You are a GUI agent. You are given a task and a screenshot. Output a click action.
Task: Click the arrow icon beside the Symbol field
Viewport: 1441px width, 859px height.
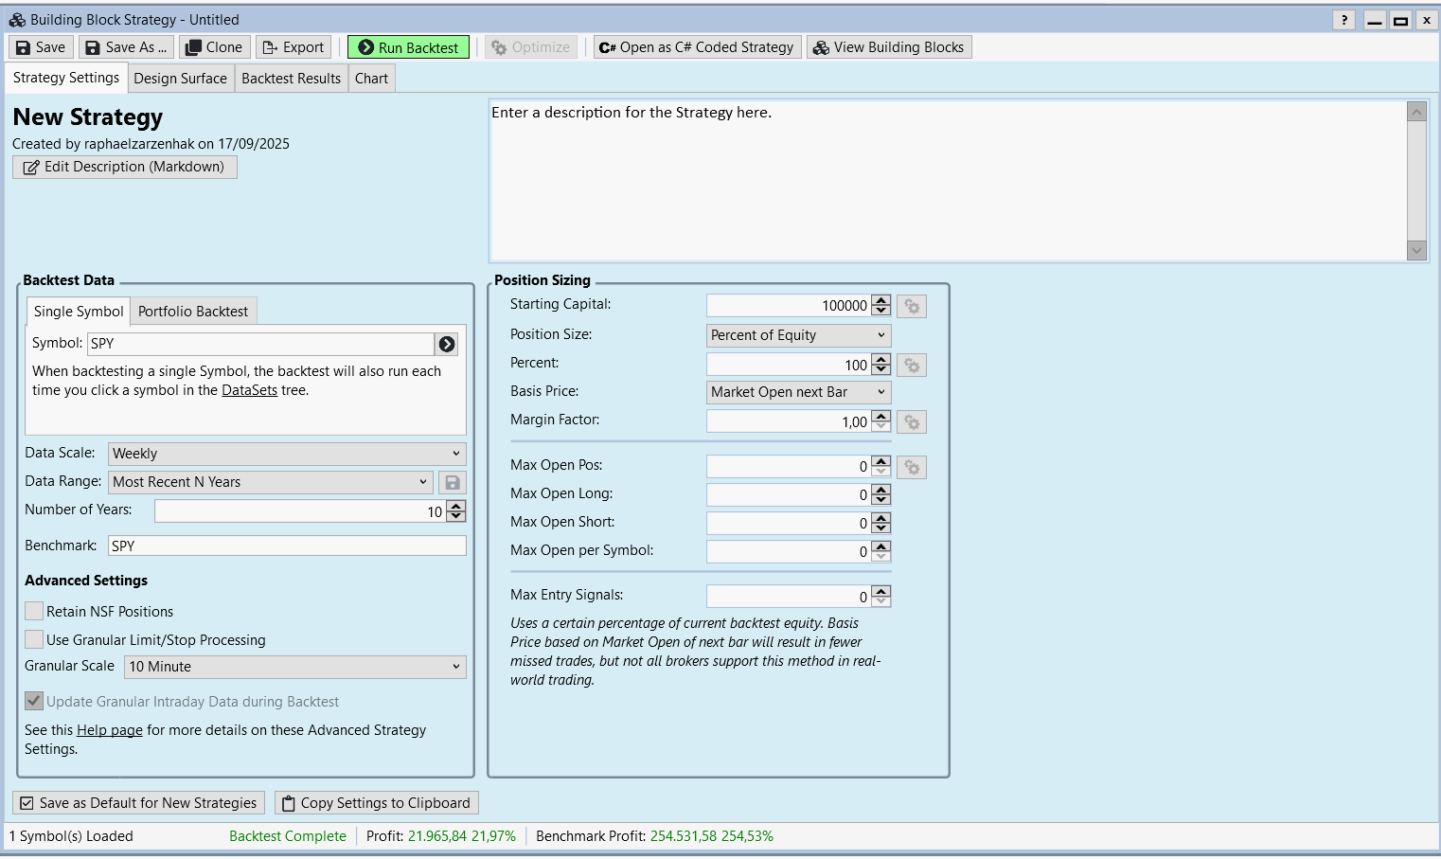[x=447, y=344]
